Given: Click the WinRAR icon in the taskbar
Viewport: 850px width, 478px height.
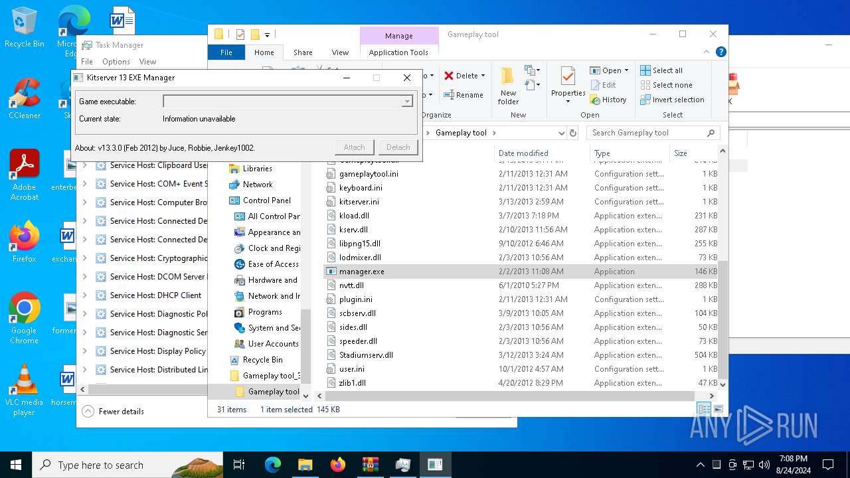Looking at the screenshot, I should point(370,465).
